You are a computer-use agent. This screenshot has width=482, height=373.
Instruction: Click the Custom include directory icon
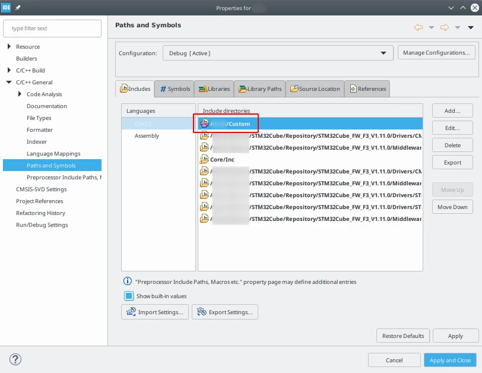click(x=204, y=124)
